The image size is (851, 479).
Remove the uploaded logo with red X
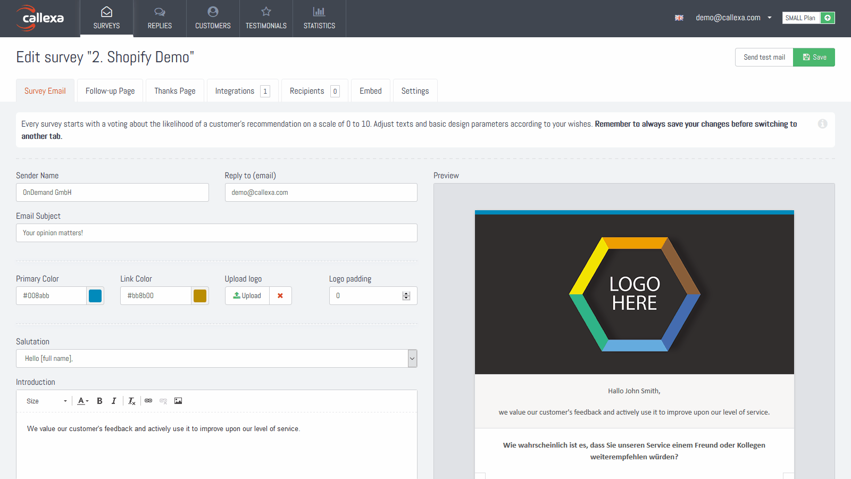click(280, 296)
